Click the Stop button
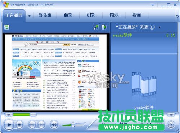This screenshot has width=180, height=133. click(x=19, y=125)
